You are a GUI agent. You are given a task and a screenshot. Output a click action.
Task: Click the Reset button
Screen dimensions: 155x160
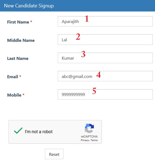[x=54, y=154]
